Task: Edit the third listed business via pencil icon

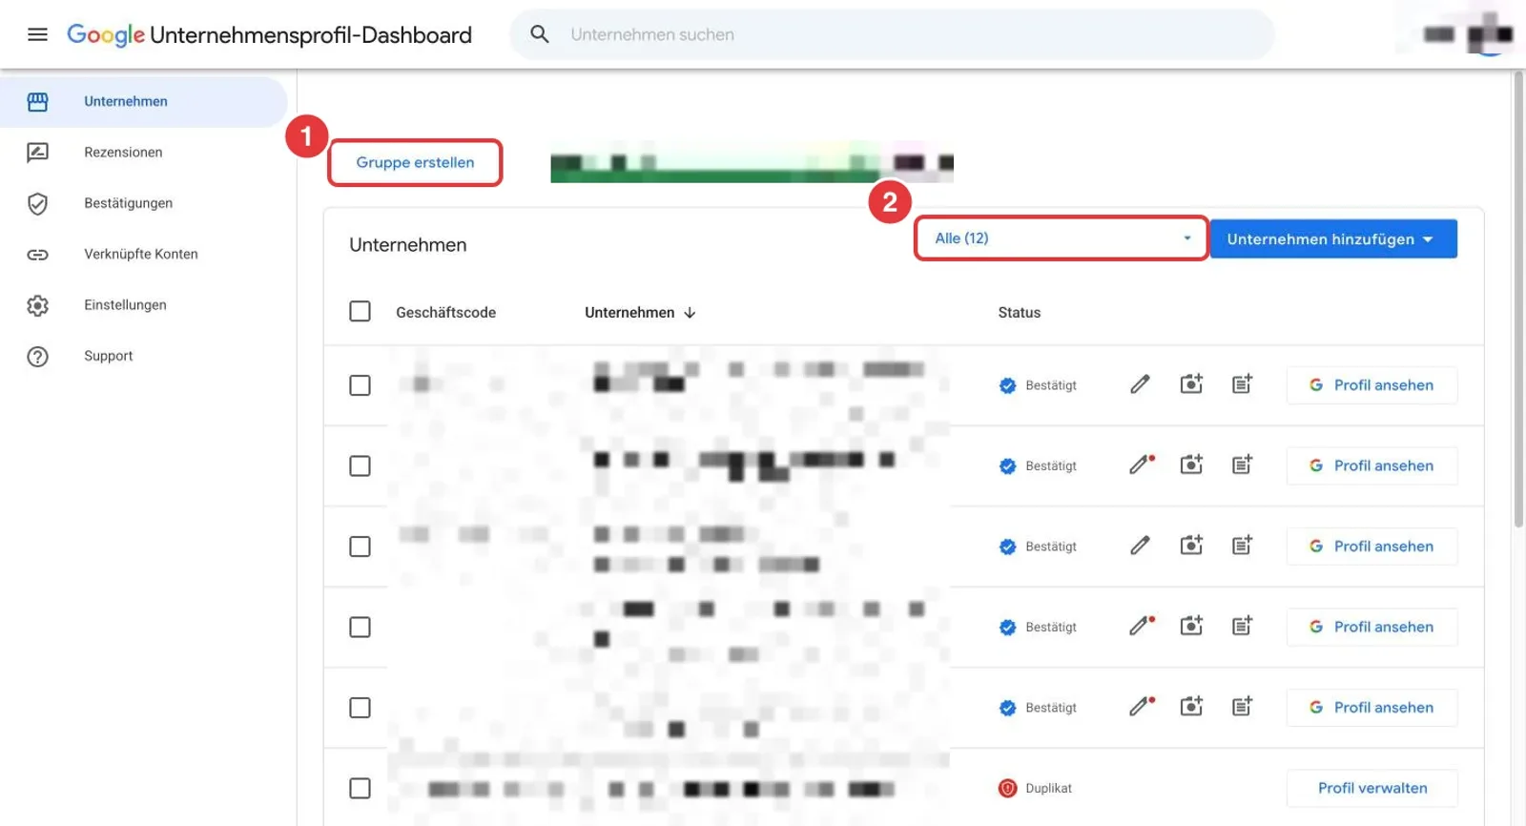Action: [x=1140, y=546]
